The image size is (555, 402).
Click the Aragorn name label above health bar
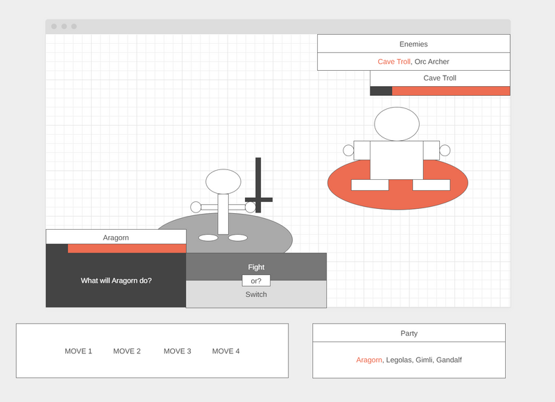pos(116,237)
